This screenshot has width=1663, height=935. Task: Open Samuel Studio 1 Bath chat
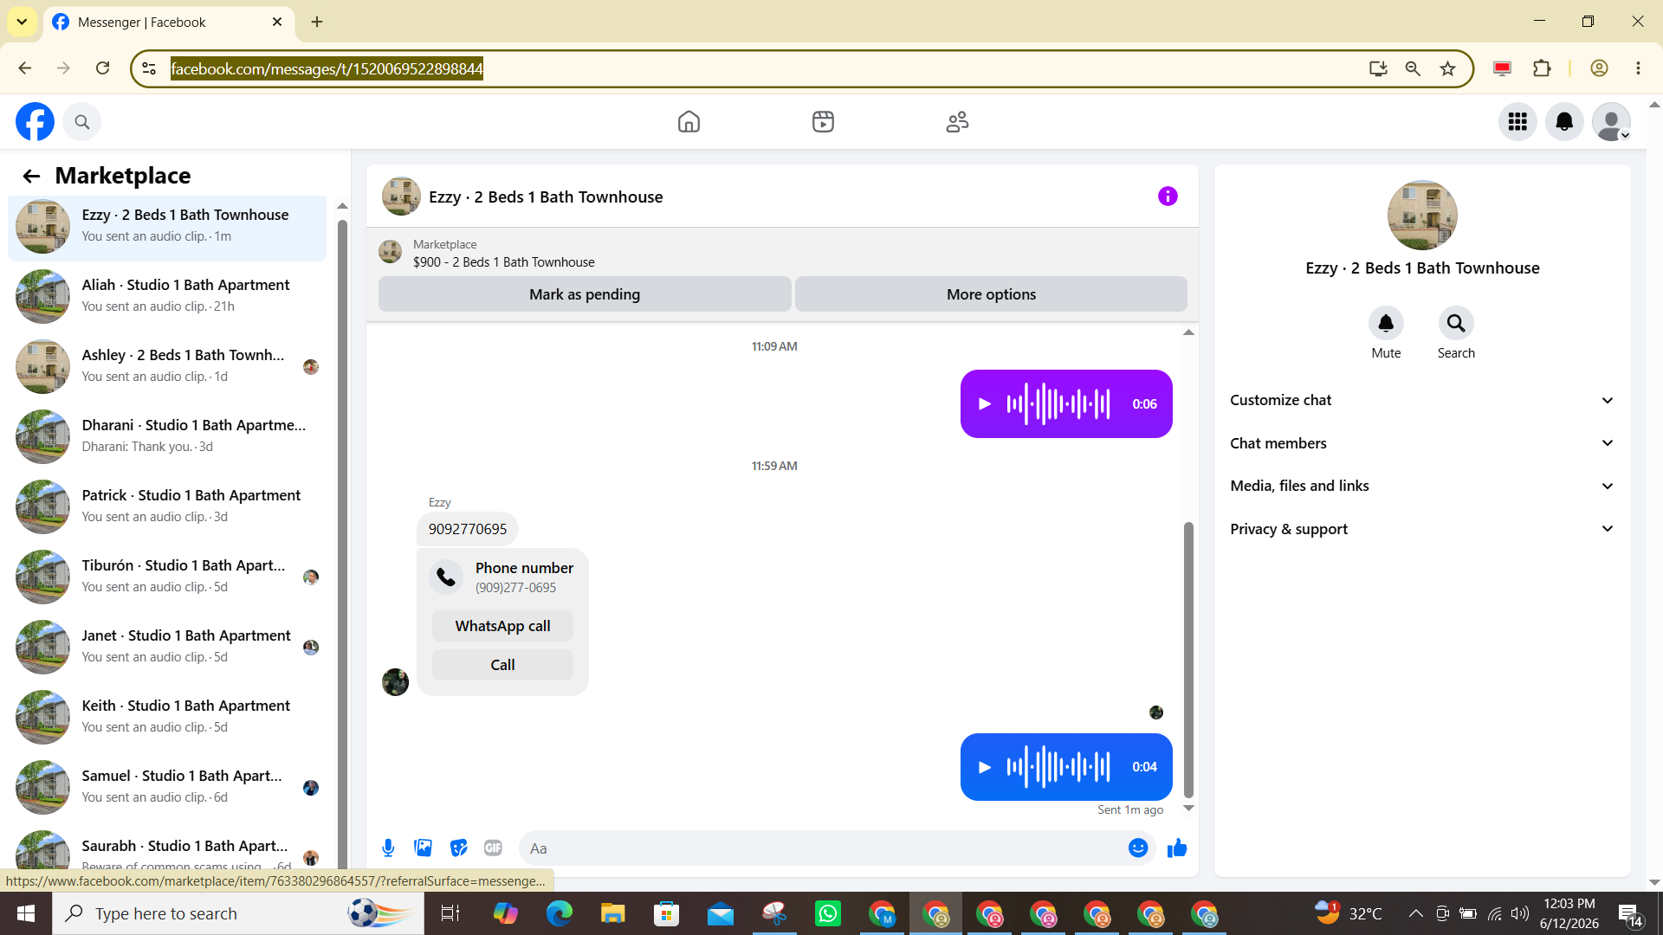(x=167, y=787)
